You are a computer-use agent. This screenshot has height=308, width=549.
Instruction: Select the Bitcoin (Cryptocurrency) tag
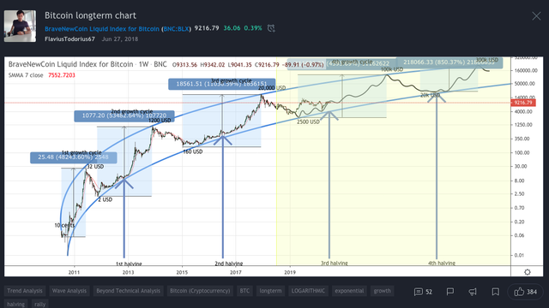(x=200, y=291)
